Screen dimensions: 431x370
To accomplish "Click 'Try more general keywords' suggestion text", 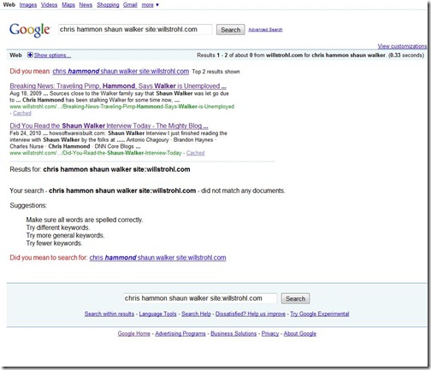I will pyautogui.click(x=65, y=235).
